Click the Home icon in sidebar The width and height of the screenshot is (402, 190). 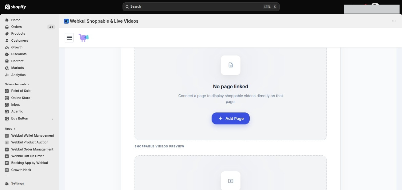coord(7,20)
